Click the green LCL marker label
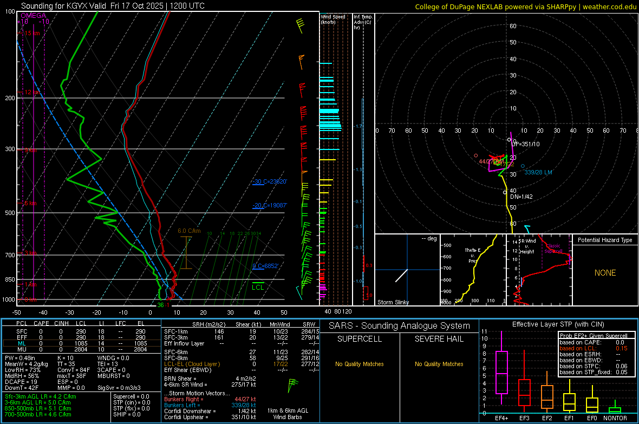 tap(258, 287)
